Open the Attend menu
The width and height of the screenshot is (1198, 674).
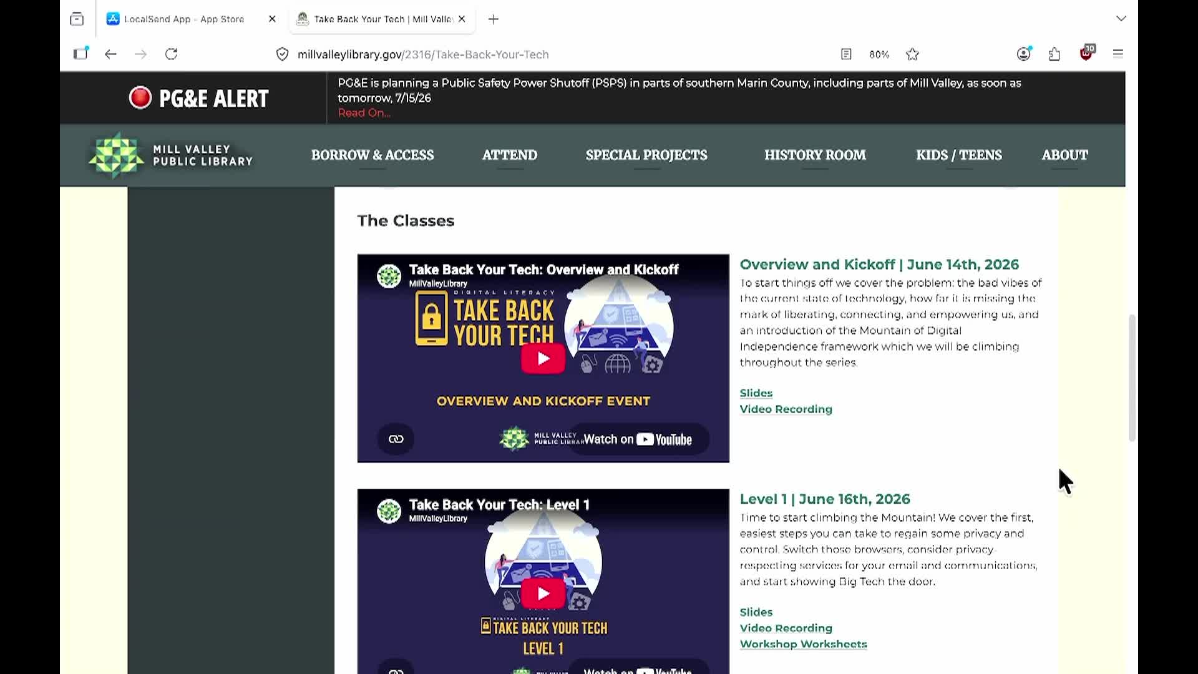click(x=510, y=155)
